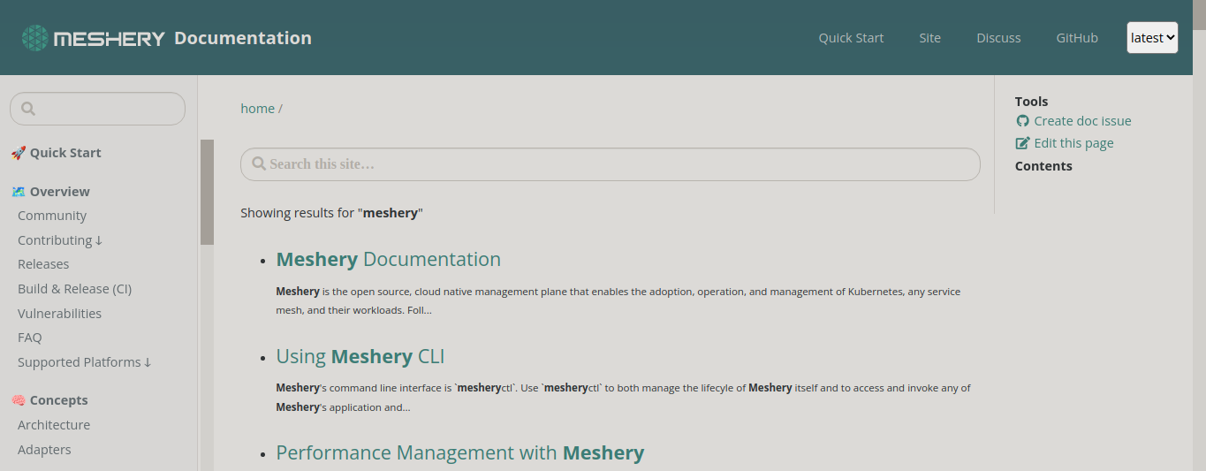
Task: Click the GitHub icon beside Create doc issue
Action: point(1022,121)
